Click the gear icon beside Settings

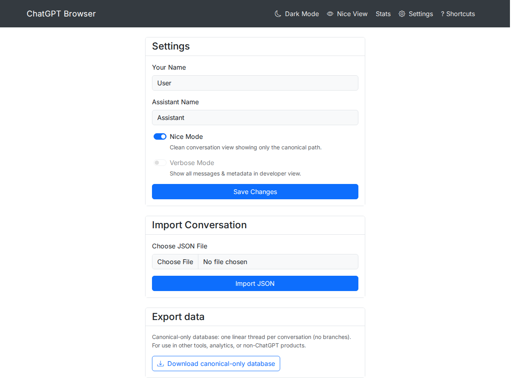(402, 14)
